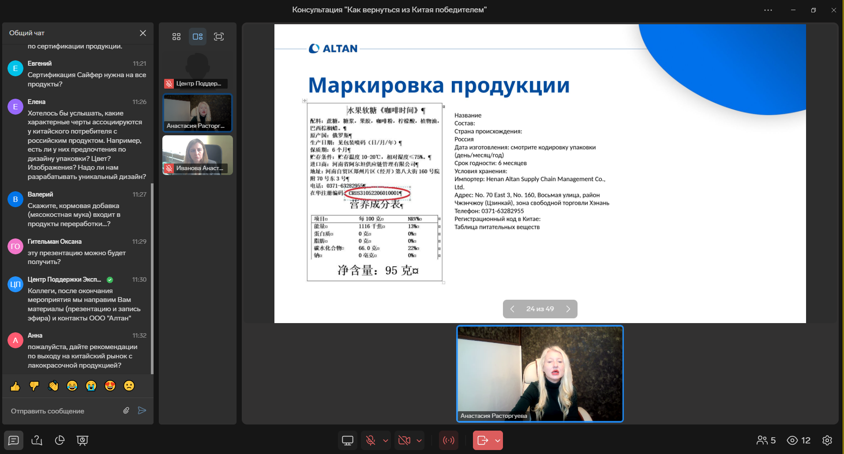Switch to fullscreen layout view
844x454 pixels.
point(219,37)
